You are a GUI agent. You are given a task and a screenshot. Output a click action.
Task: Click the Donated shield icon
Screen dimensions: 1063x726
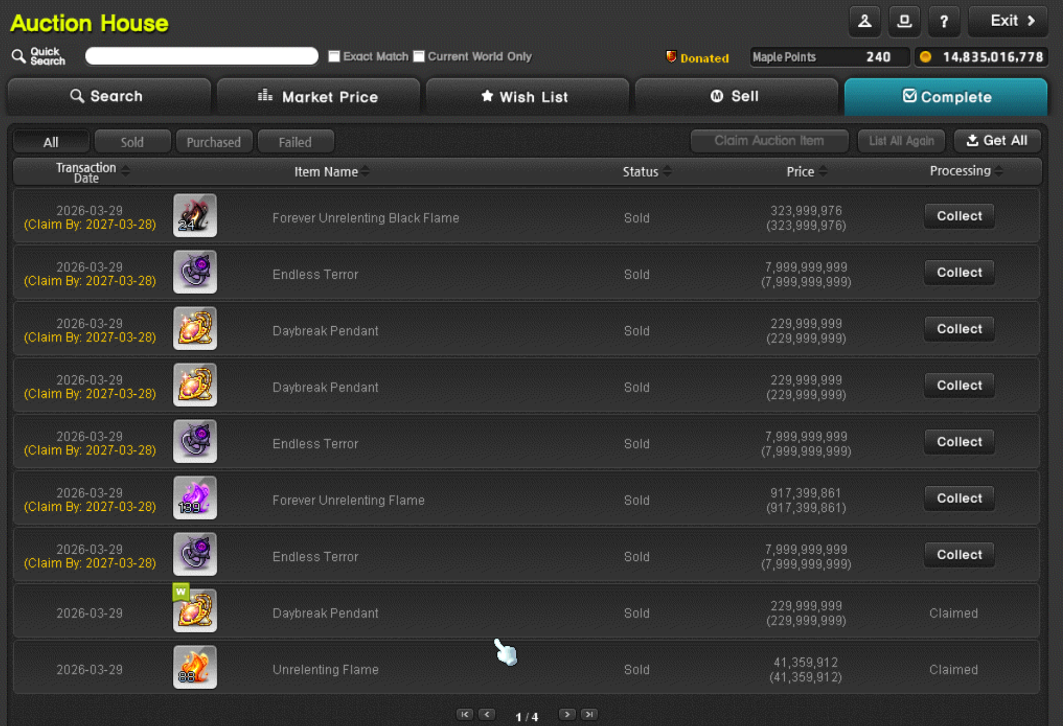point(671,57)
